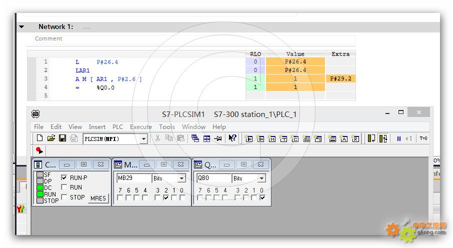This screenshot has width=453, height=248.
Task: Select the P#29.2 value in Extra column
Action: 340,78
